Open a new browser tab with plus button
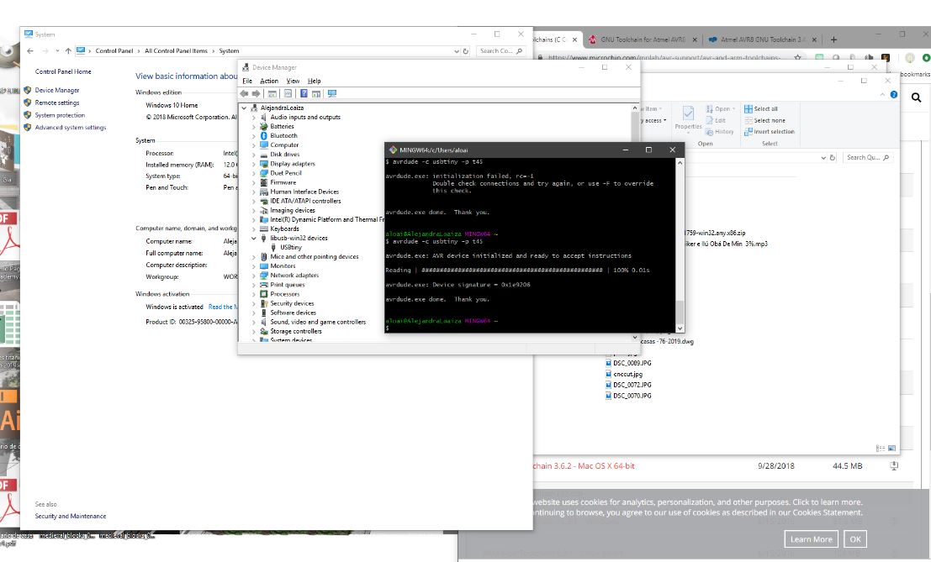Viewport: 931px width, 562px height. 833,39
